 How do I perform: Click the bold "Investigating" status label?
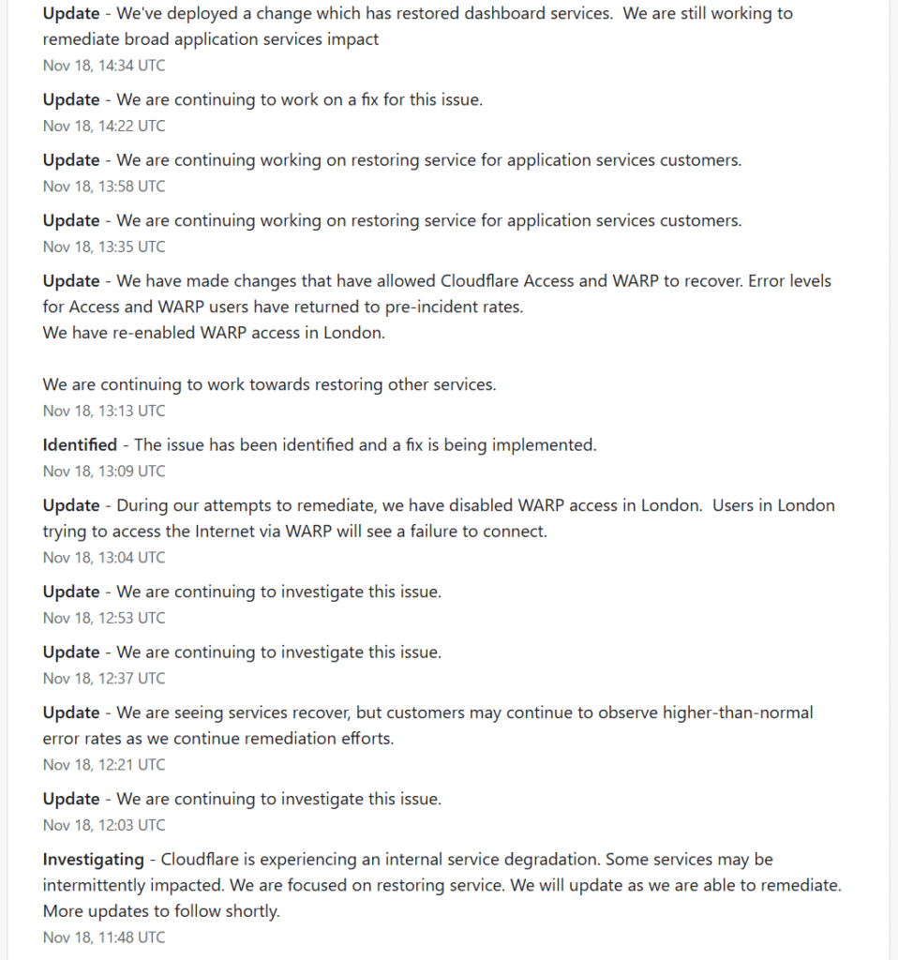(x=93, y=859)
